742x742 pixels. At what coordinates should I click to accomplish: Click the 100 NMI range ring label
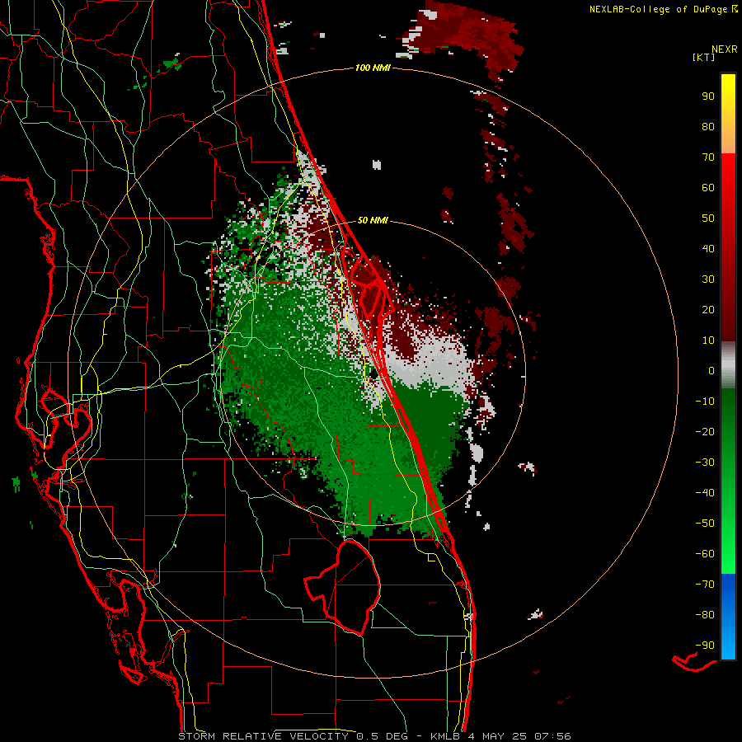click(373, 68)
